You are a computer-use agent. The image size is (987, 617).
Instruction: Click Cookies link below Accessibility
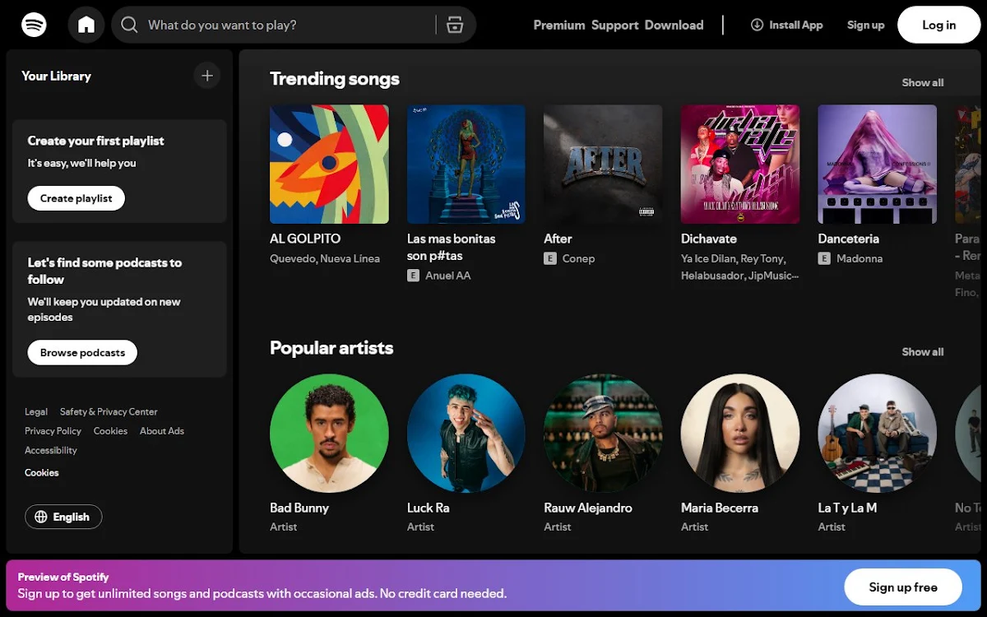[42, 473]
